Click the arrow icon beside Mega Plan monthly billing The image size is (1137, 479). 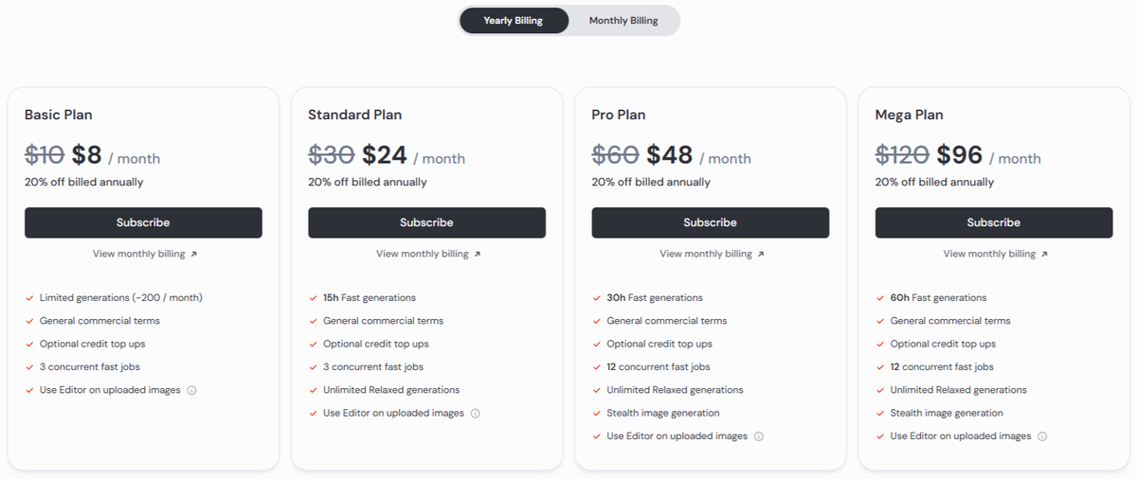(x=1044, y=254)
